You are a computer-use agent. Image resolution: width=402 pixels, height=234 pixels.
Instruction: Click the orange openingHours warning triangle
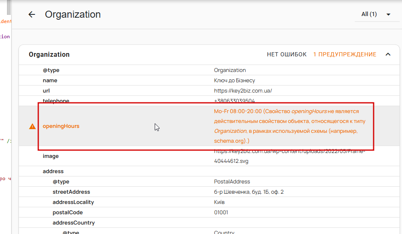33,126
